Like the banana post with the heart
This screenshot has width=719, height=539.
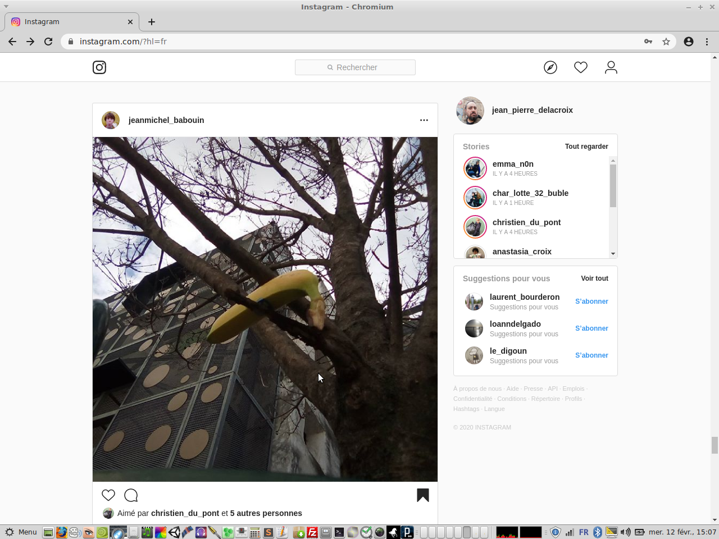pos(108,495)
